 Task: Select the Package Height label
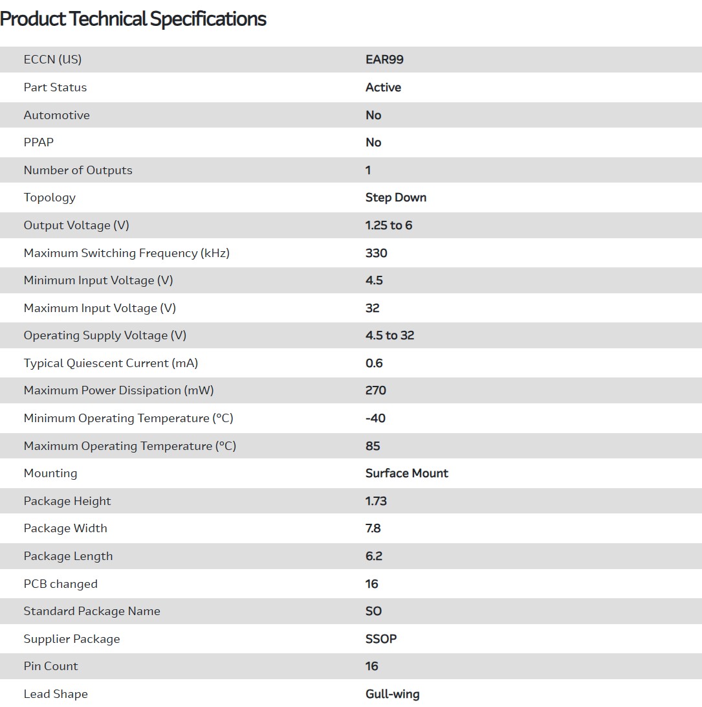67,501
